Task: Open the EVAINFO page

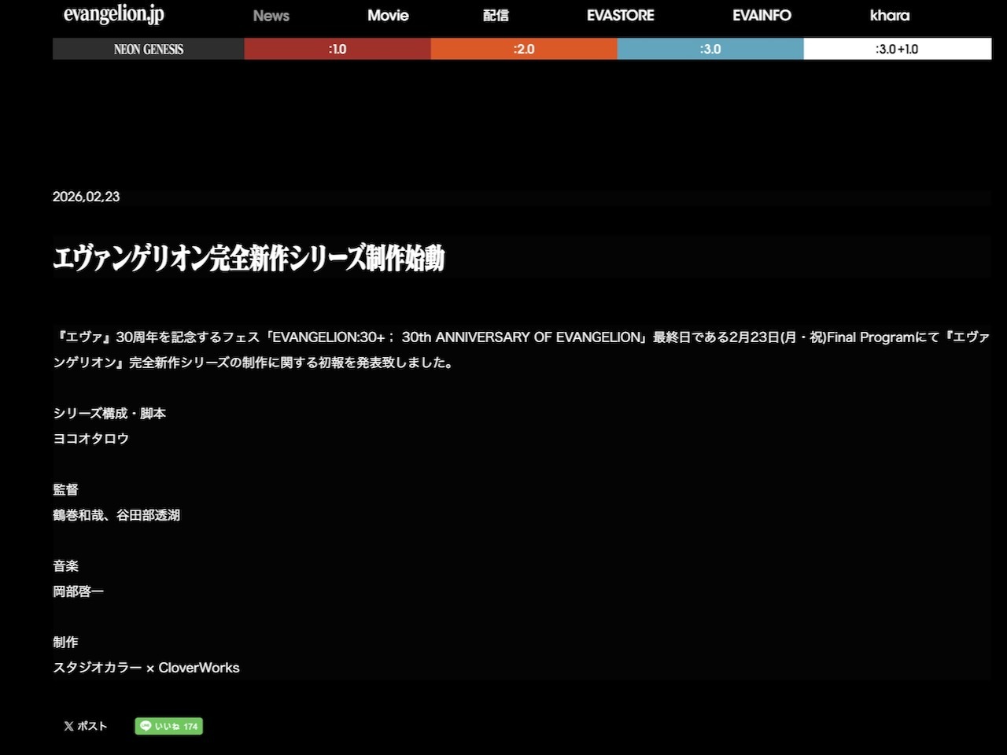Action: coord(761,16)
